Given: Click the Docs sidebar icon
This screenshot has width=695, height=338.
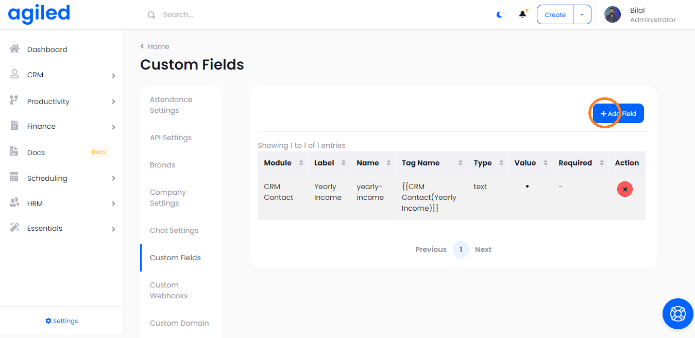Looking at the screenshot, I should pyautogui.click(x=14, y=151).
